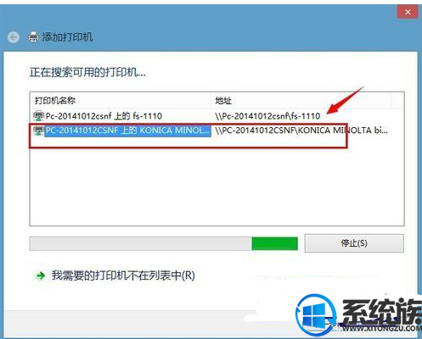Screen dimensions: 422x339
Task: Click the green arrow next to 我需要的打印机不在列表中
Action: pos(41,275)
